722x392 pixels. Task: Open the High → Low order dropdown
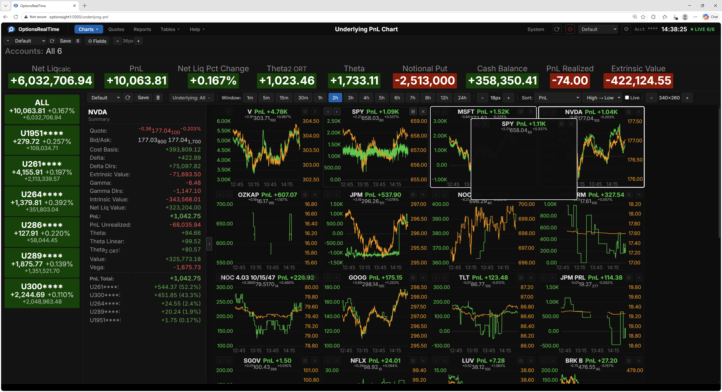click(x=602, y=98)
